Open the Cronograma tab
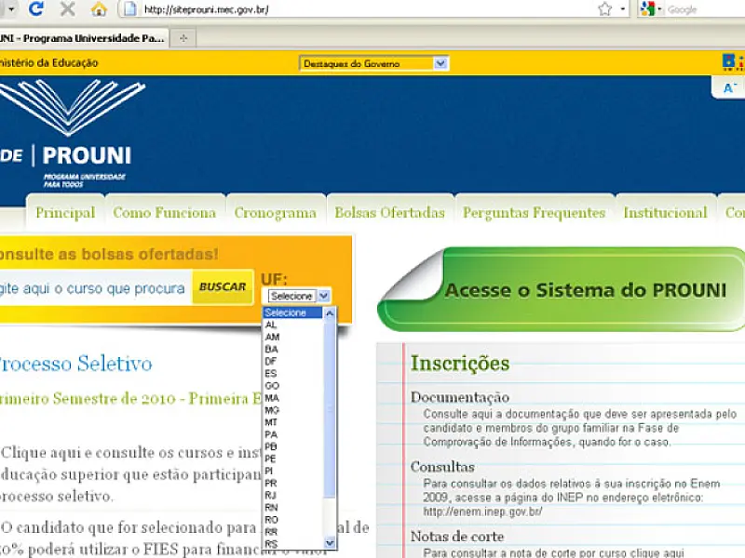 point(276,213)
